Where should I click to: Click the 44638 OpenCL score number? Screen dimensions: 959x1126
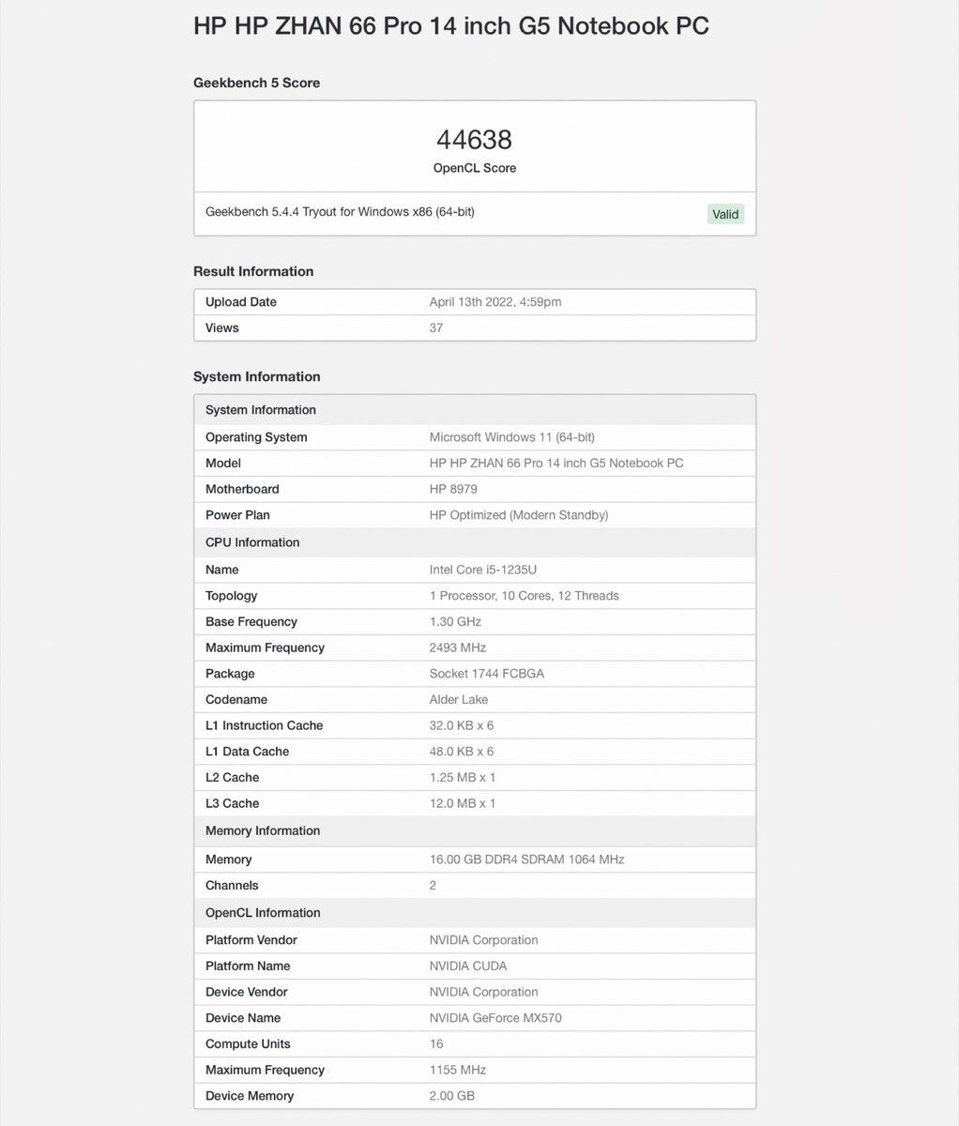[474, 140]
